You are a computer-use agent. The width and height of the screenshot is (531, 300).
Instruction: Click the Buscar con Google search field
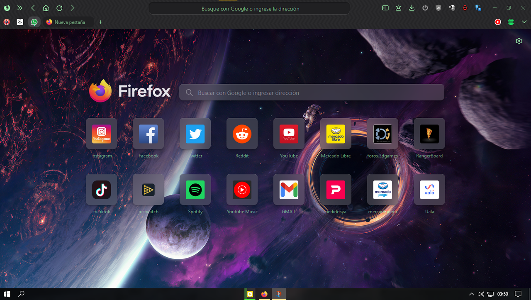point(312,93)
